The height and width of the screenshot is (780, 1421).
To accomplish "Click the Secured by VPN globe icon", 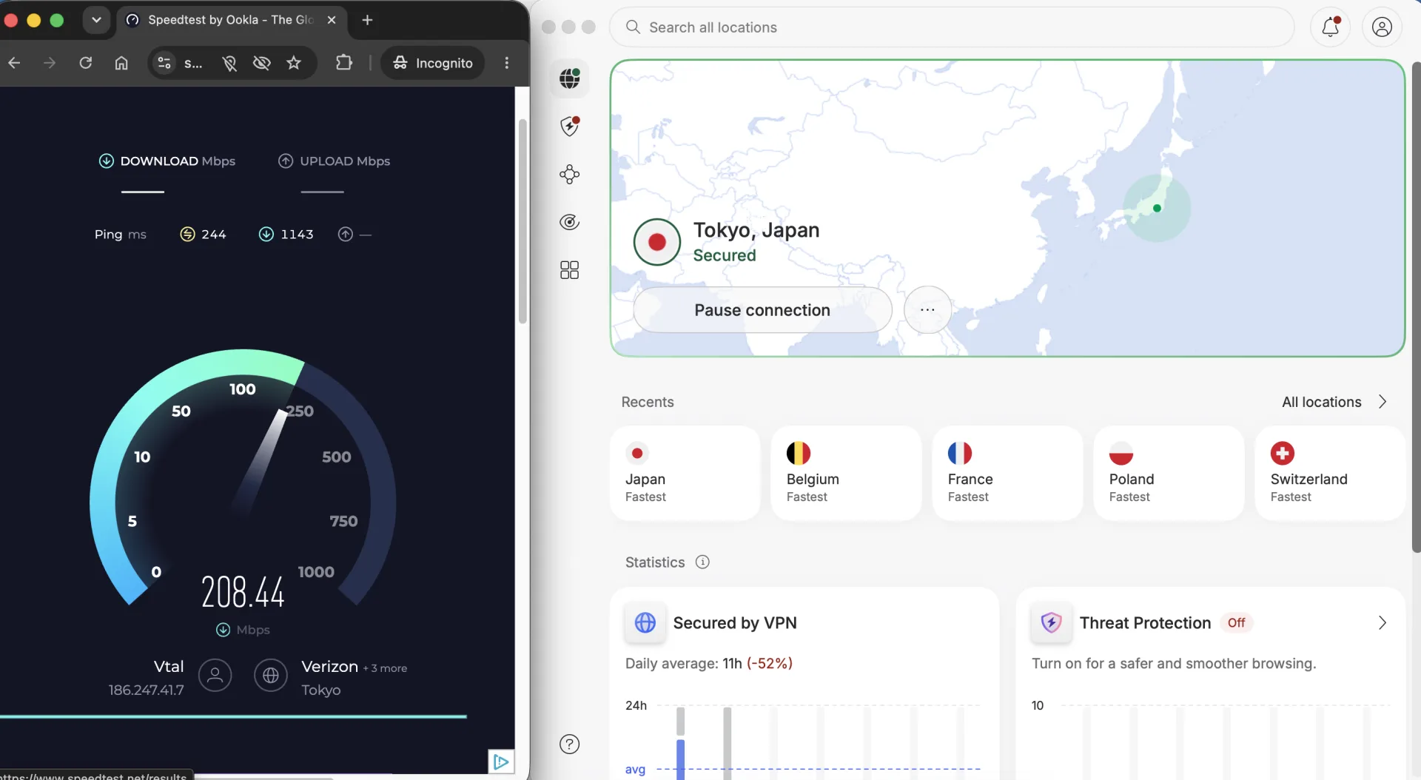I will coord(645,622).
